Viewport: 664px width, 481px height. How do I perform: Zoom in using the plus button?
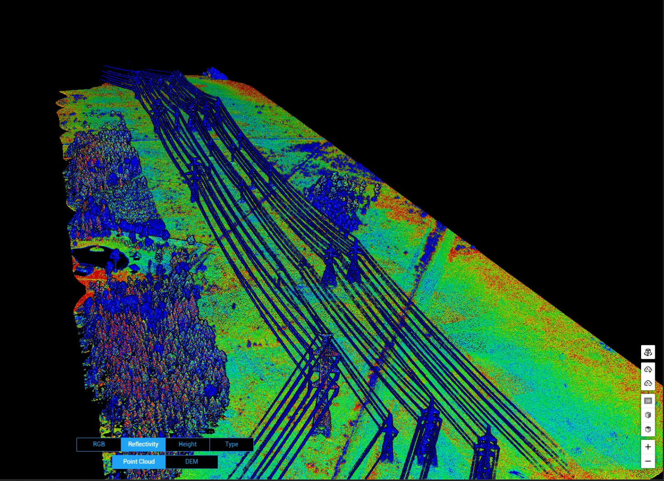pyautogui.click(x=648, y=447)
